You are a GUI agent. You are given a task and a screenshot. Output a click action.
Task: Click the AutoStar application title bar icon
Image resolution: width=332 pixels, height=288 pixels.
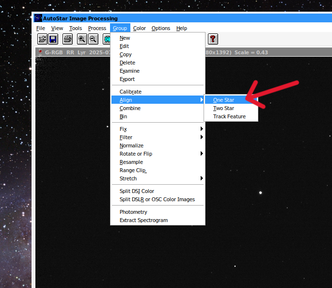click(x=38, y=18)
